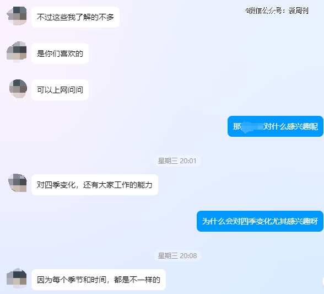Click the blue '为什么会对四季变化尤其感兴趣呀' message
The image size is (324, 294).
pos(260,221)
